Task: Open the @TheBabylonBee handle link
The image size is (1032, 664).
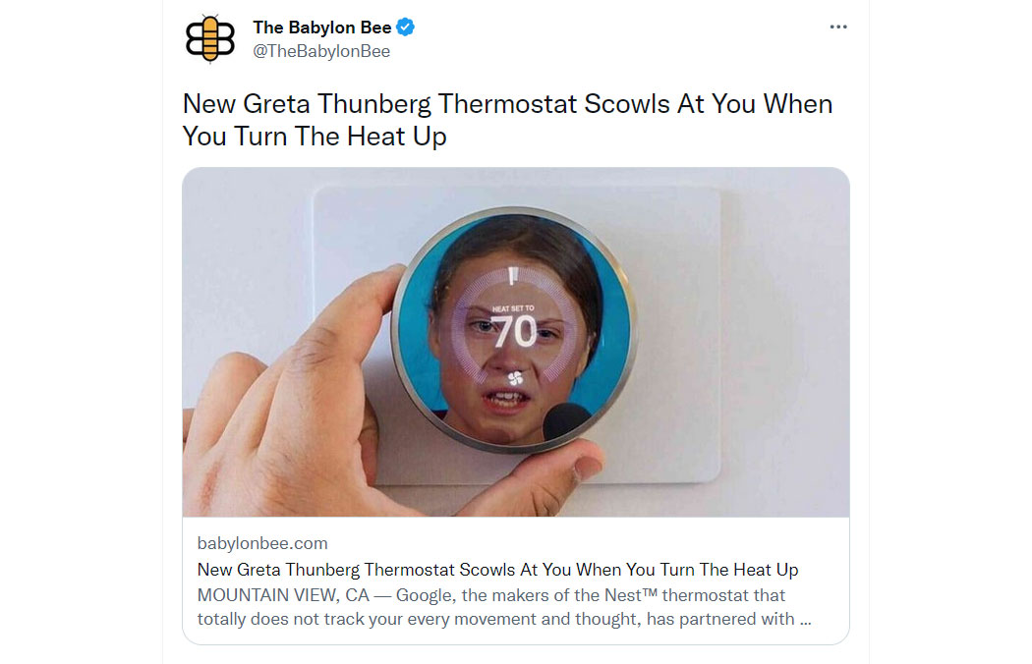Action: (x=321, y=51)
